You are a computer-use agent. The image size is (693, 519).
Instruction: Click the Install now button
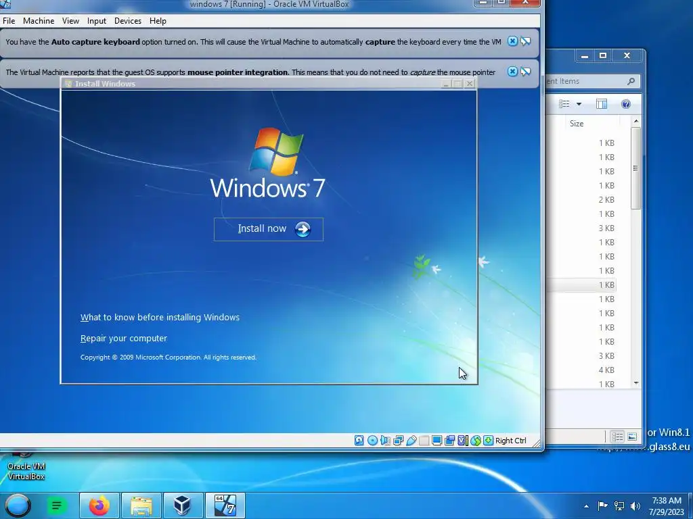268,229
